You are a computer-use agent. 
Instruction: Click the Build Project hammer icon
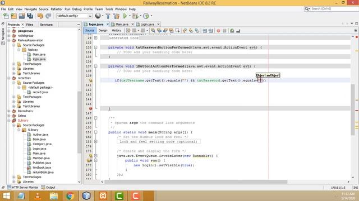108,16
